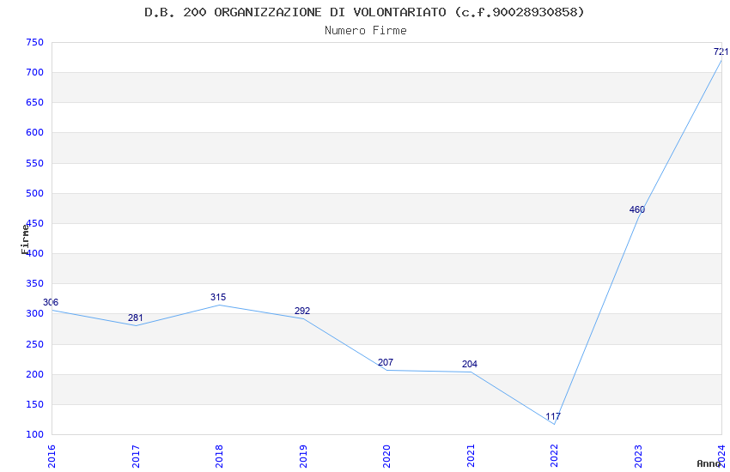
Task: Click the y-axis tick value 200
Action: pos(35,374)
